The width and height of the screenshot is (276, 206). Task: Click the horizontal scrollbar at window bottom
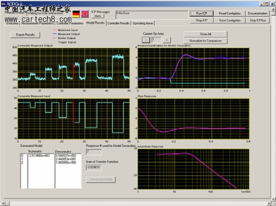click(138, 204)
